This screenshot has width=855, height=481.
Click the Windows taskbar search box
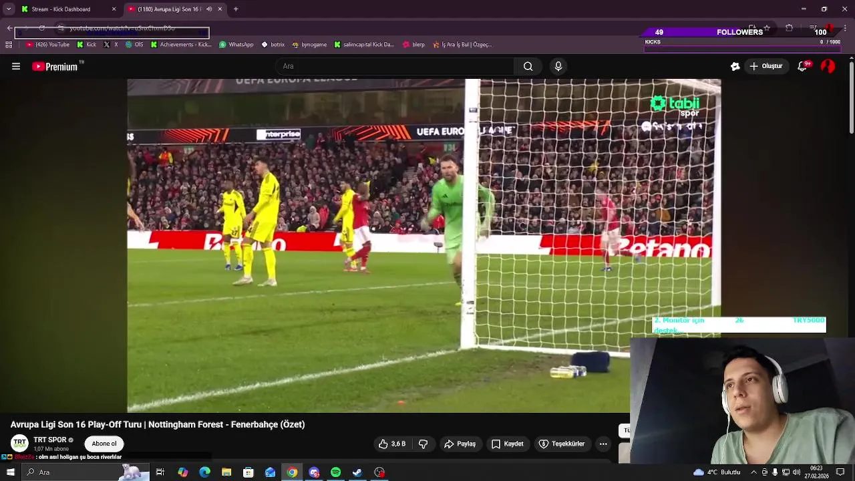click(85, 472)
